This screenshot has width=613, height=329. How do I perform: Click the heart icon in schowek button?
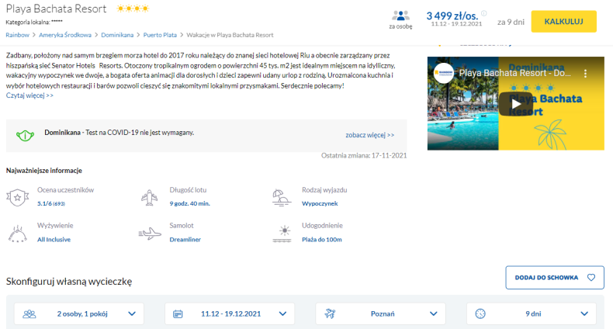pyautogui.click(x=591, y=278)
